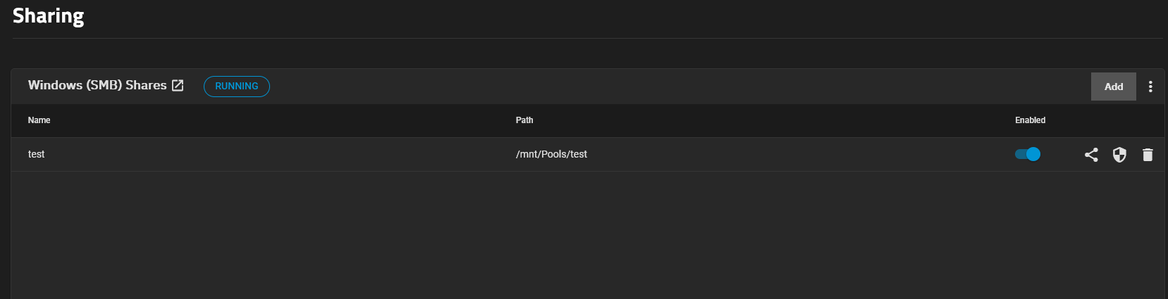Add a new Windows SMB share
This screenshot has width=1168, height=299.
[1114, 87]
